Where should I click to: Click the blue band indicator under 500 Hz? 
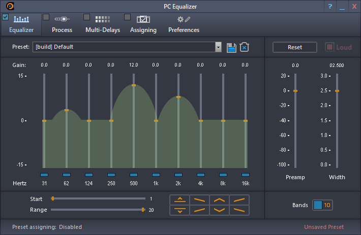(x=134, y=175)
